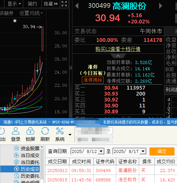Click the sun marker icon on chart
The image size is (177, 183).
15,21
